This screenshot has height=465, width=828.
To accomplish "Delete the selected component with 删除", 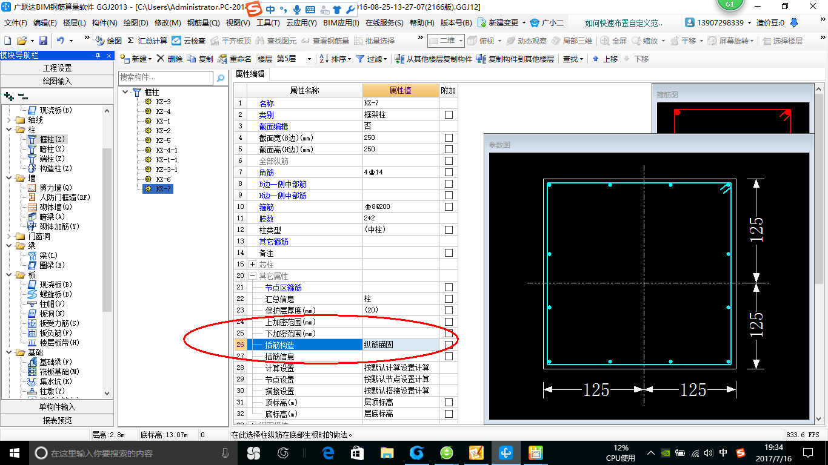I will [169, 59].
